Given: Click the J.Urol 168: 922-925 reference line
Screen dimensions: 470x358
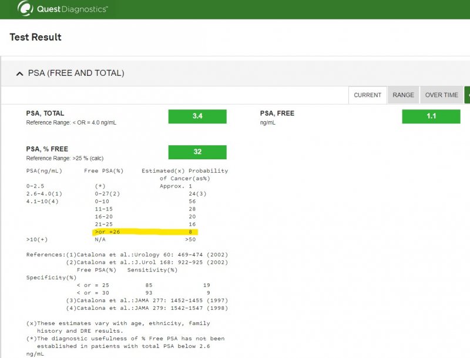Looking at the screenshot, I should click(x=147, y=262).
